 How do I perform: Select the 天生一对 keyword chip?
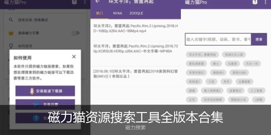tap(252, 63)
